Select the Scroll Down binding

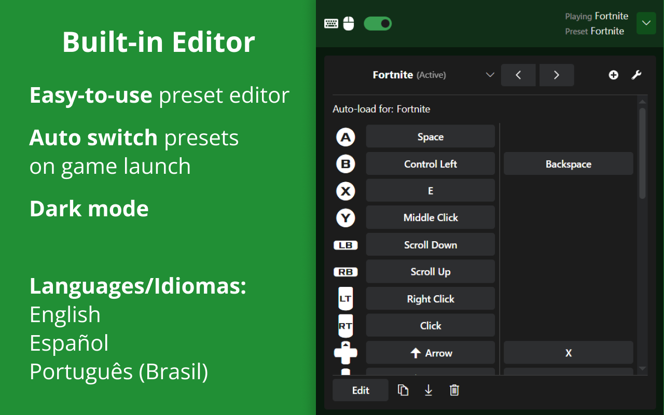pyautogui.click(x=431, y=245)
